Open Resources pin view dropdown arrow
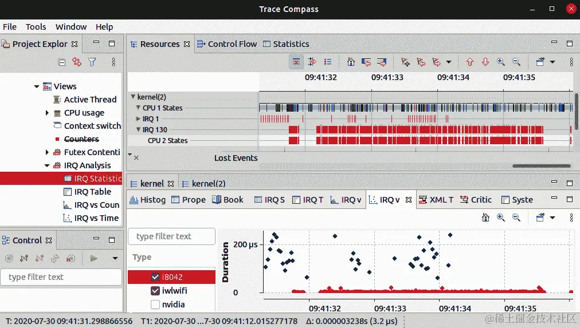Viewport: 580px width, 328px height. (x=552, y=62)
